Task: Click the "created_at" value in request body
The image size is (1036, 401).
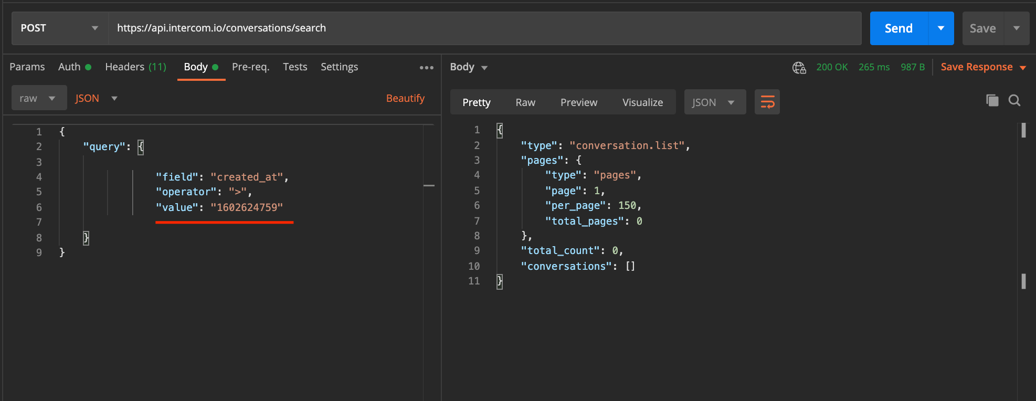Action: [247, 177]
